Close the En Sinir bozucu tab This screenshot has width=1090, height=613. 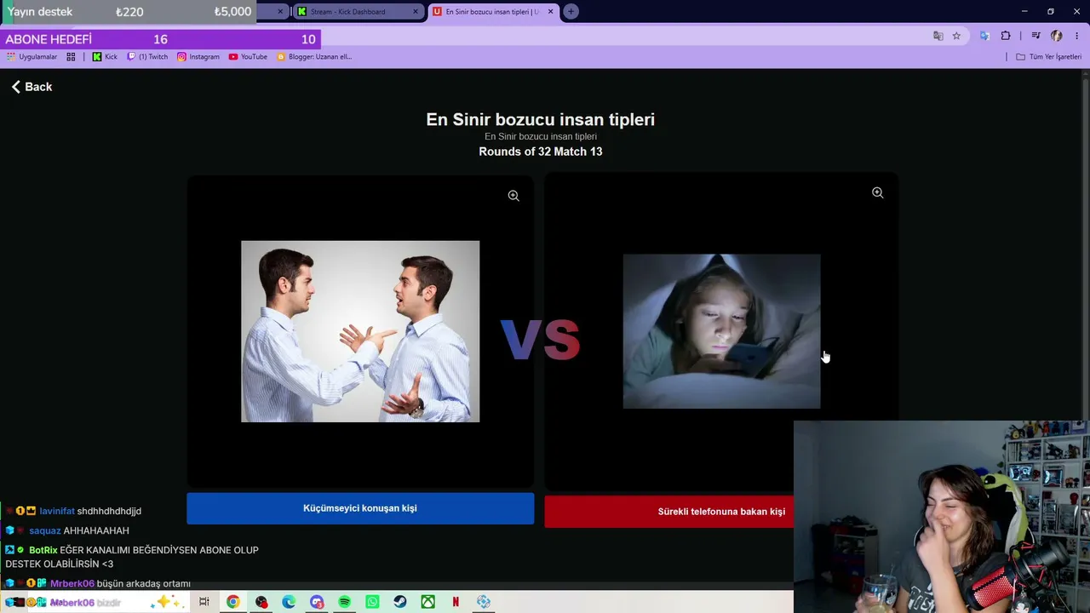(550, 12)
